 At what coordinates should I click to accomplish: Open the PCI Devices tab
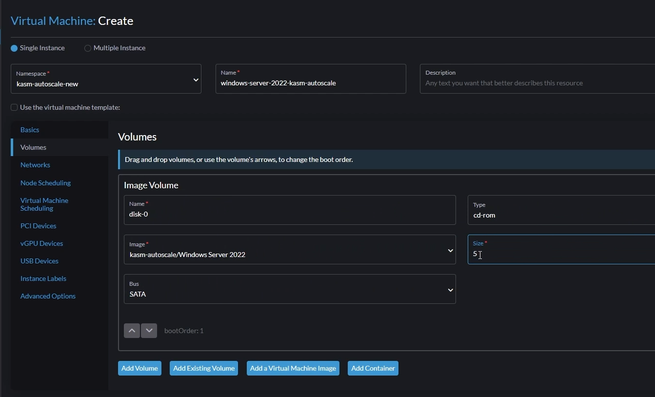click(38, 226)
